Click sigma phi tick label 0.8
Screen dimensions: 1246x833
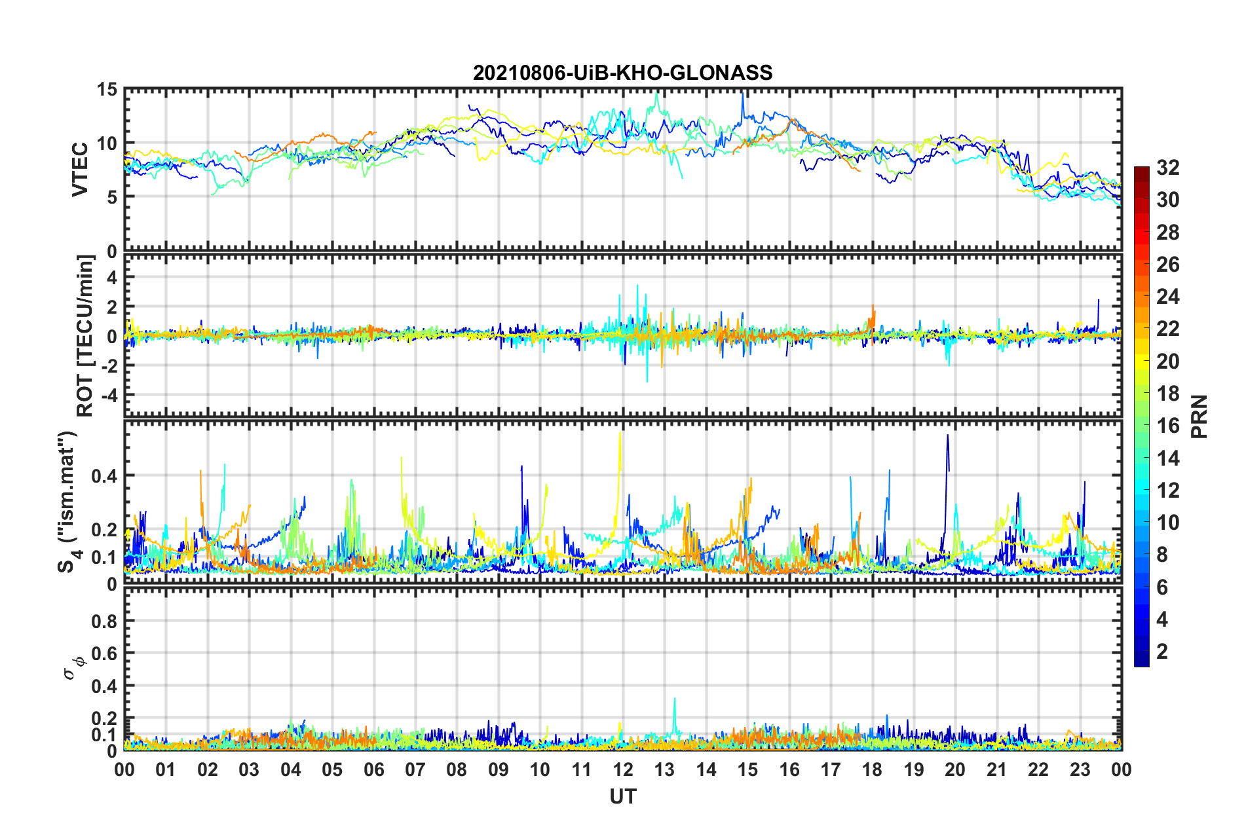[104, 621]
